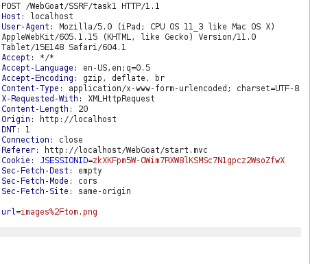This screenshot has height=264, width=310.
Task: Click the XMLHttpRequest value
Action: tap(121, 99)
